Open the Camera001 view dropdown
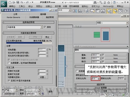Screen dimensions: 130x97 [33, 94]
